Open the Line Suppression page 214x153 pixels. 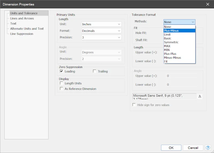coord(22,34)
